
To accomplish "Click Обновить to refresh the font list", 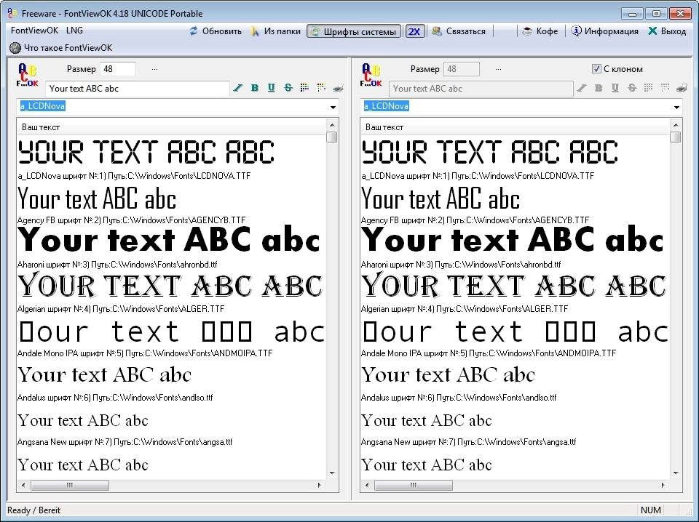I will tap(216, 31).
